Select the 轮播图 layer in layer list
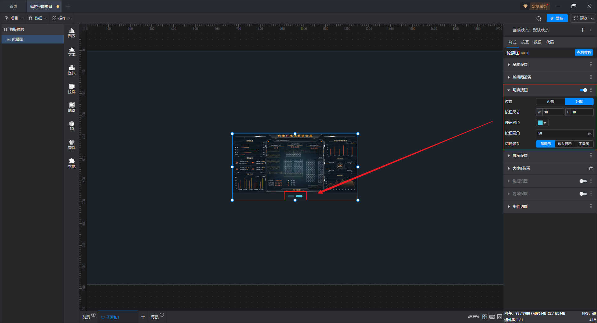597x323 pixels. point(33,39)
